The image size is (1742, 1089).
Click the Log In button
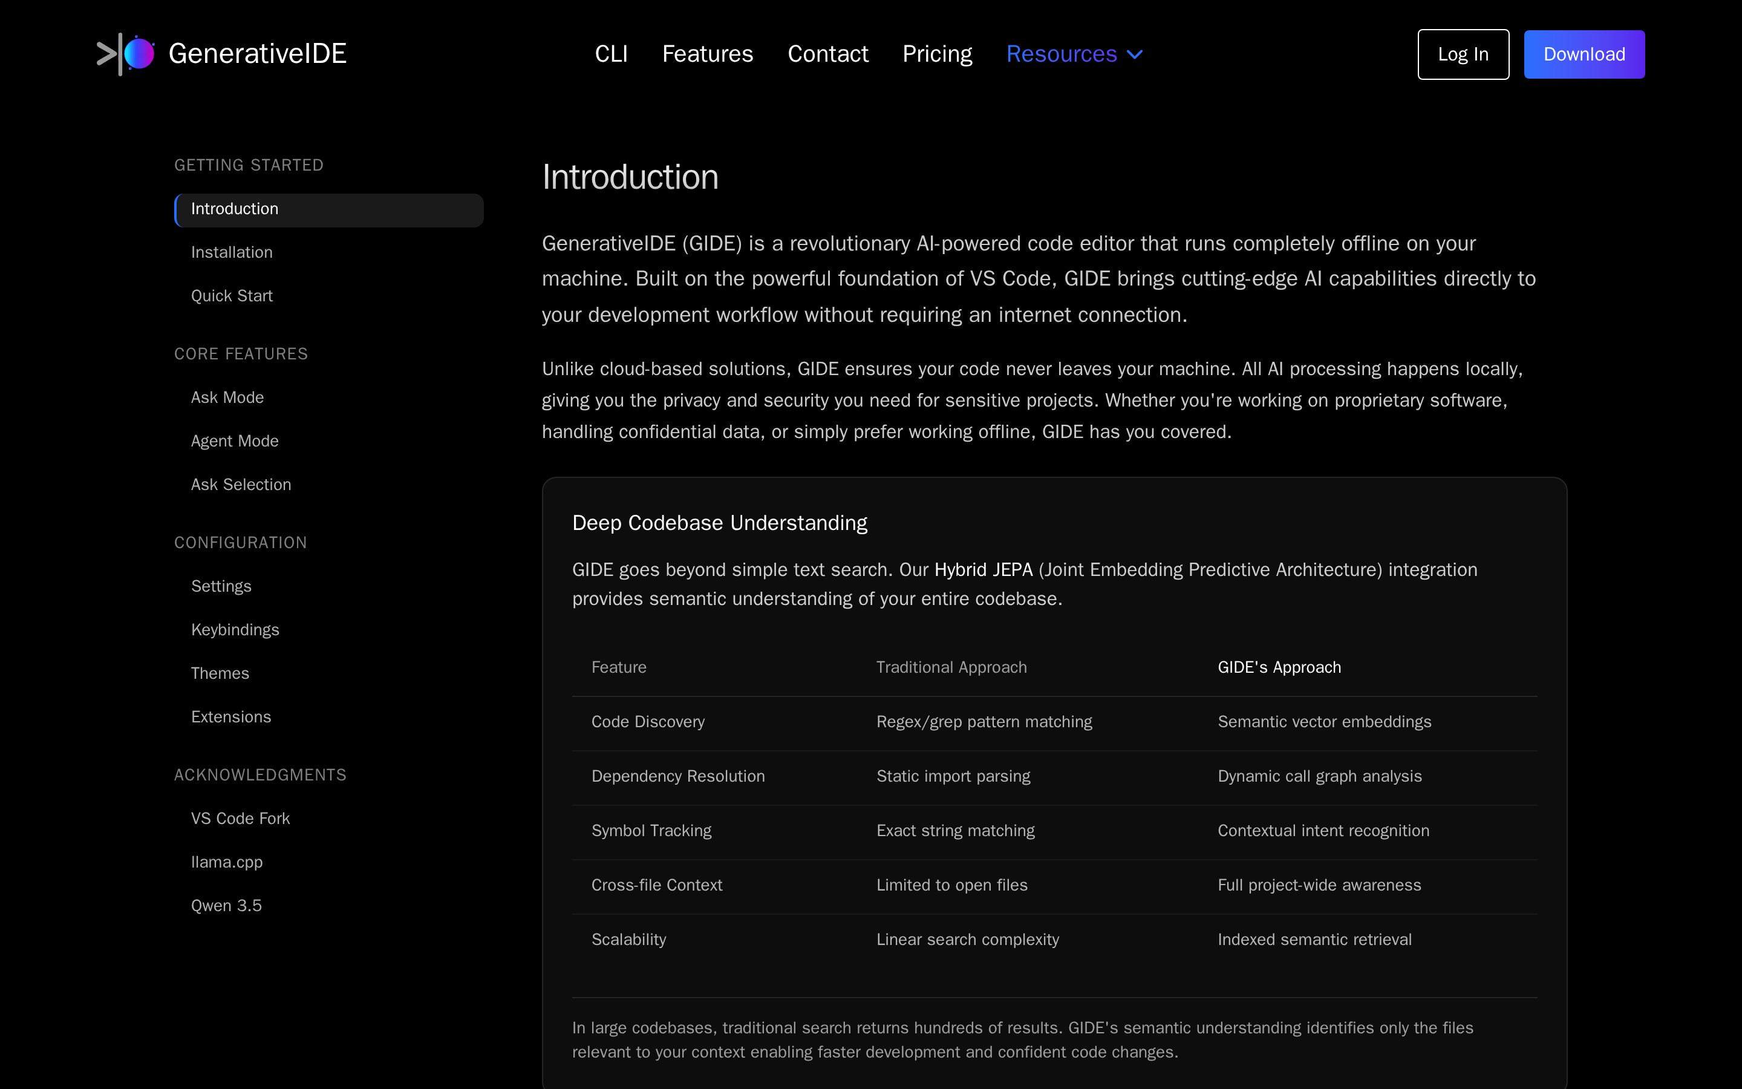click(1463, 54)
